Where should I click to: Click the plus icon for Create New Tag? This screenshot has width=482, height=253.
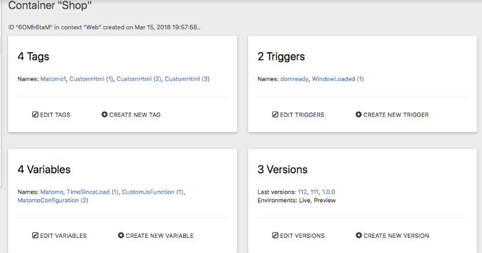104,115
